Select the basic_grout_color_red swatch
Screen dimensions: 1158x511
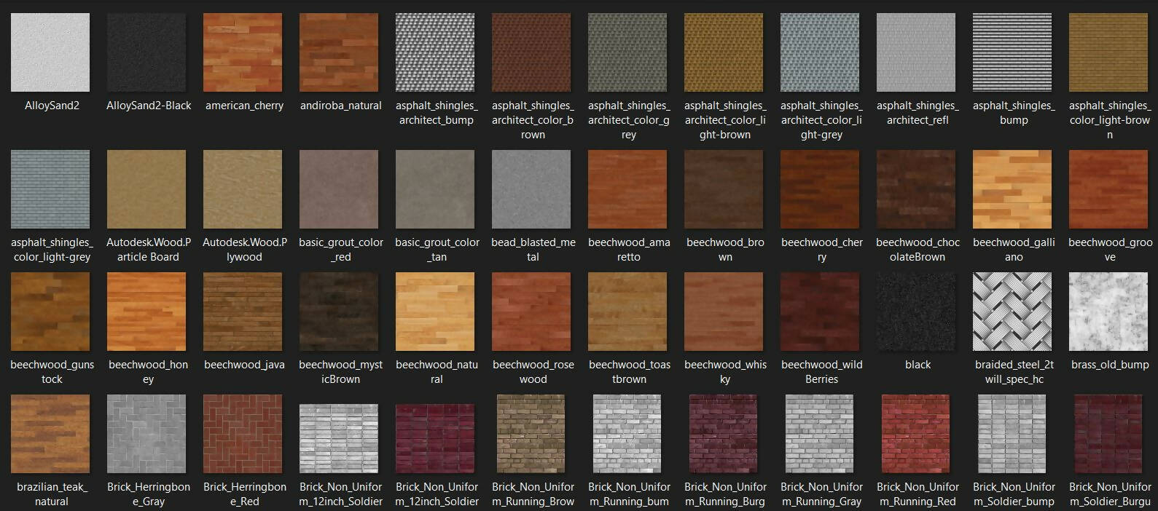click(x=339, y=189)
